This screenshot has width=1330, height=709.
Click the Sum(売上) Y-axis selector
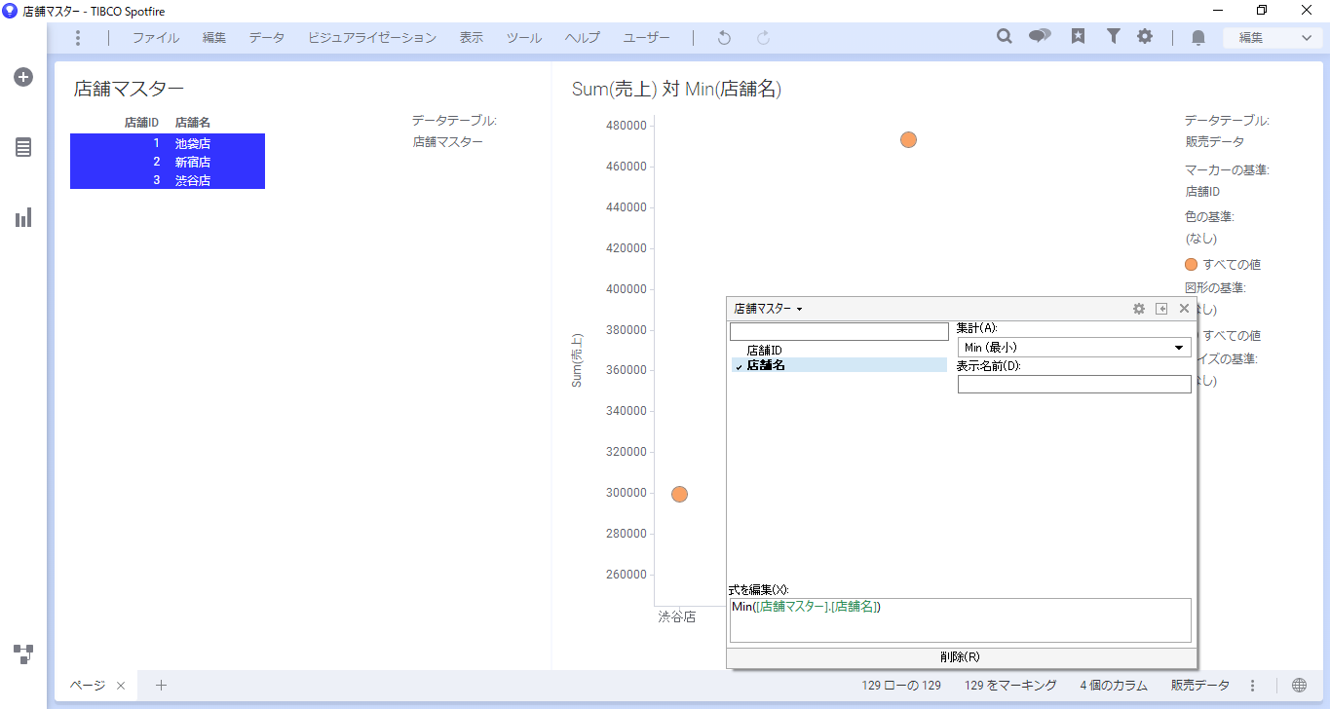click(x=577, y=360)
